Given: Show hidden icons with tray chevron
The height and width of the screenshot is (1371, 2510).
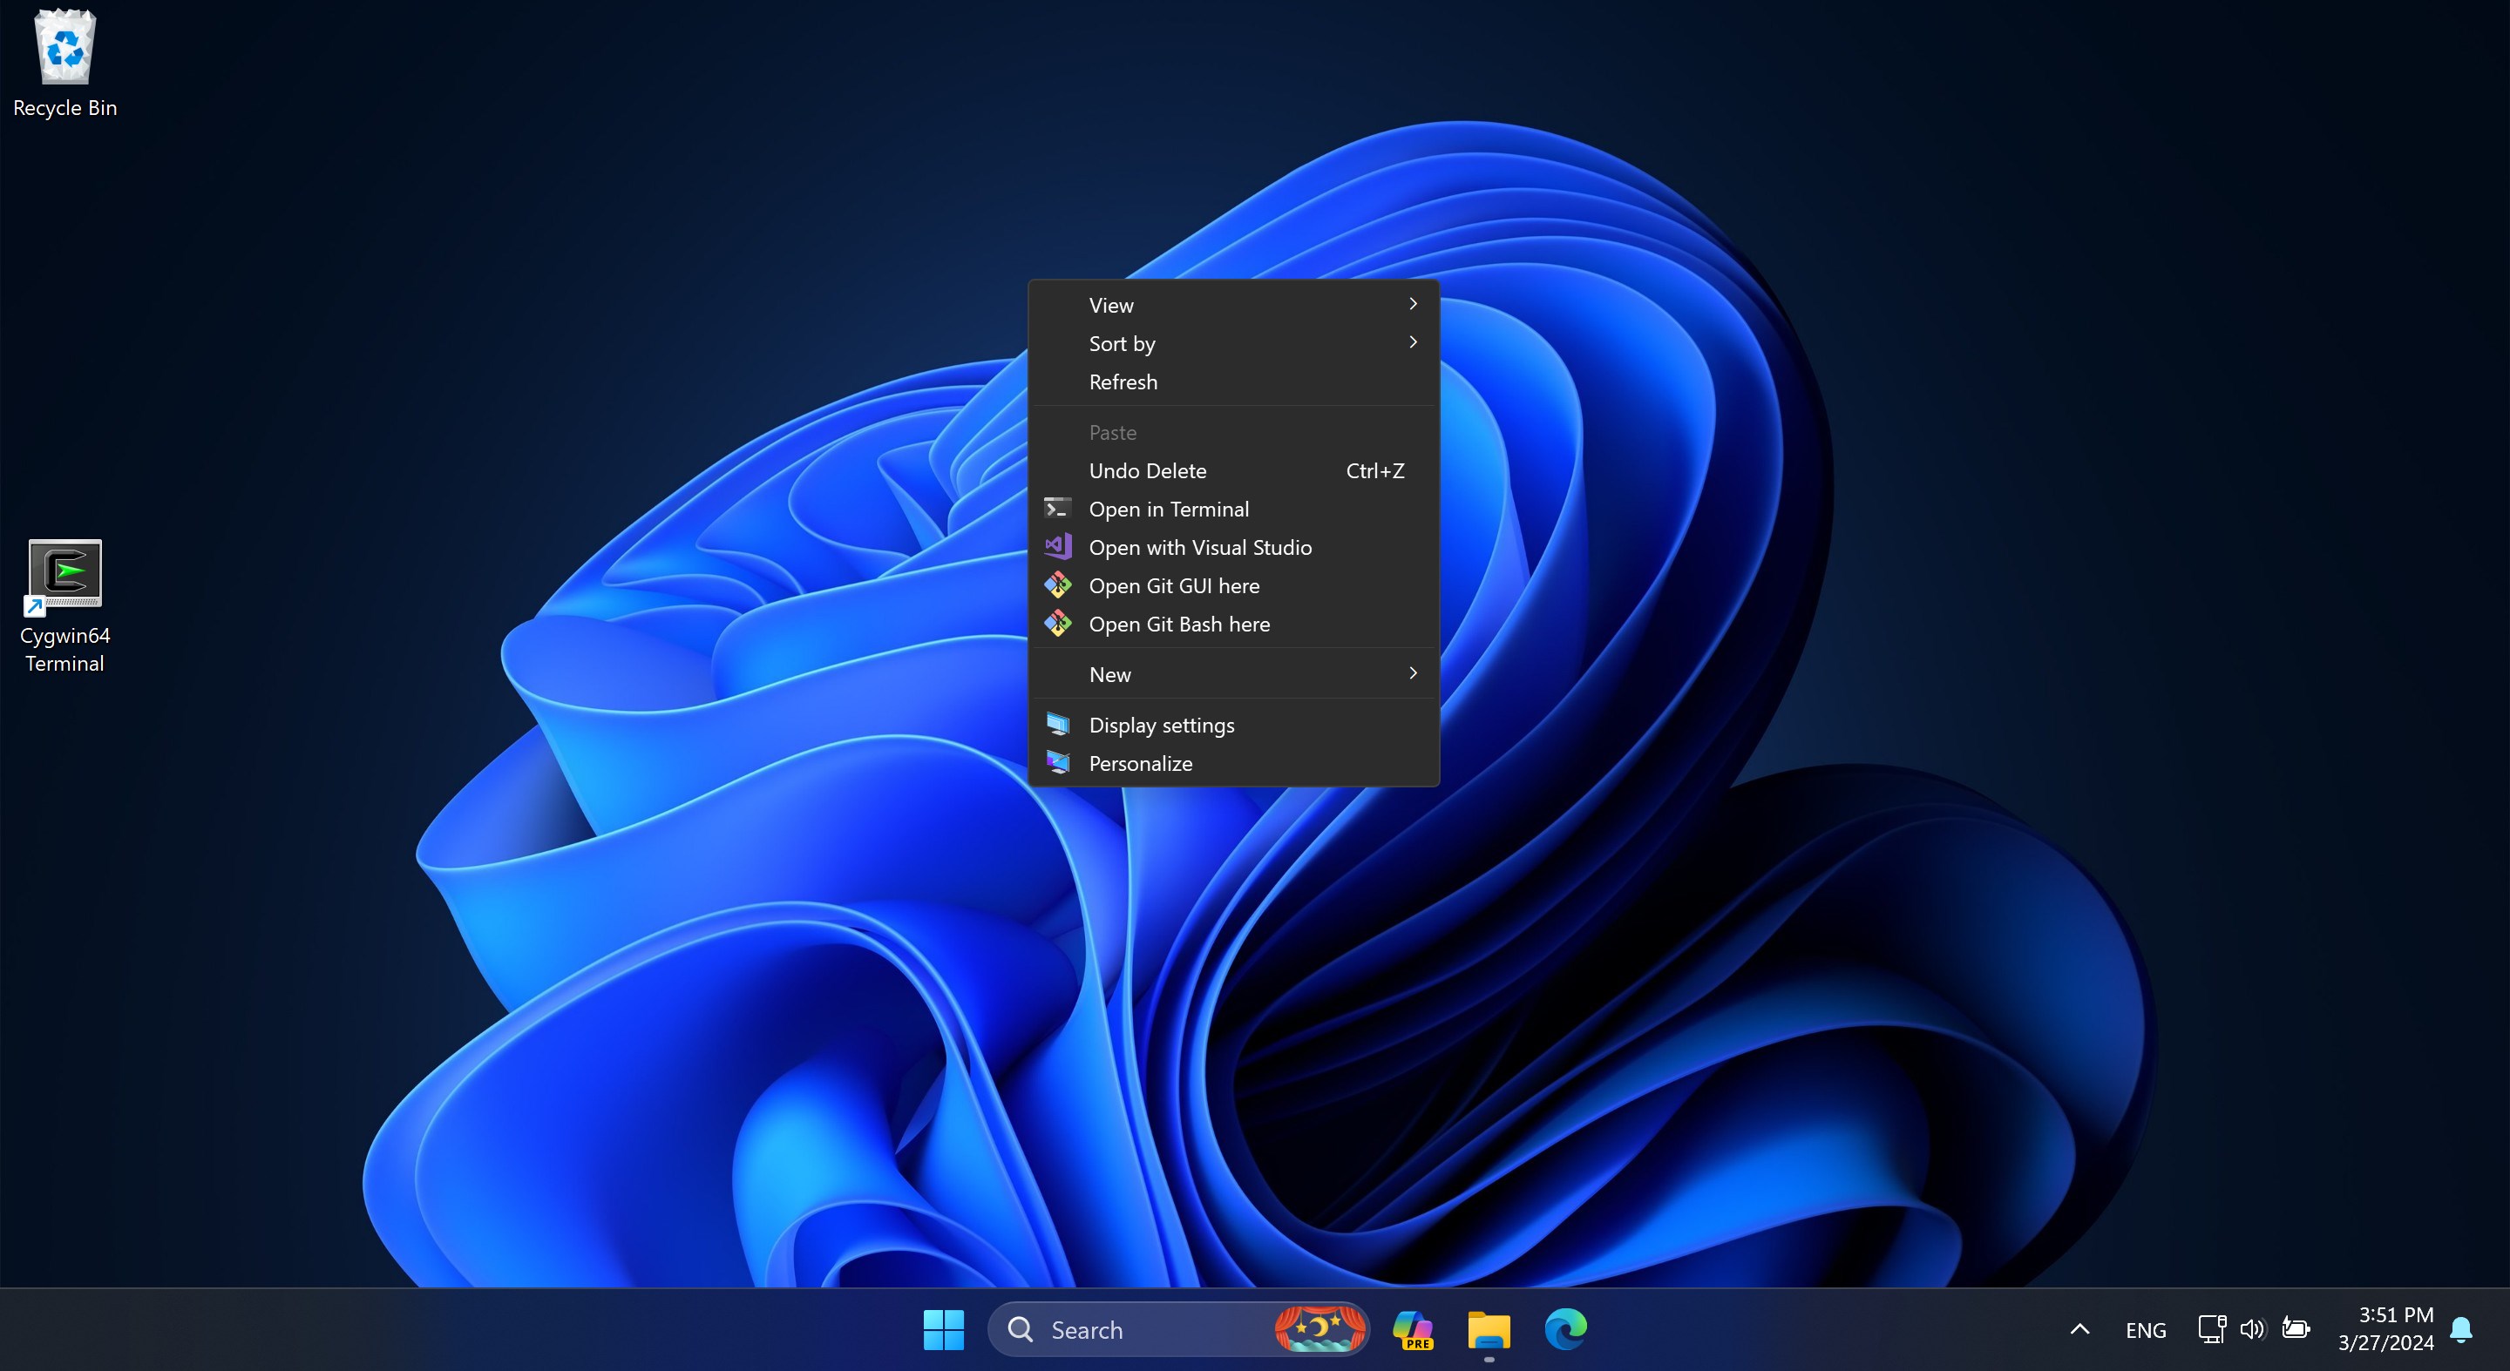Looking at the screenshot, I should (2079, 1329).
